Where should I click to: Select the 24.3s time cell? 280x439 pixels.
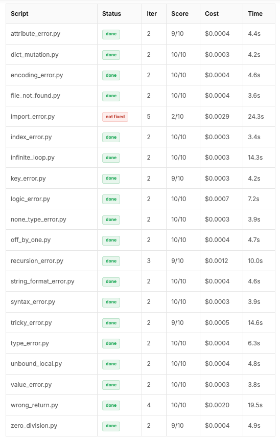point(255,117)
